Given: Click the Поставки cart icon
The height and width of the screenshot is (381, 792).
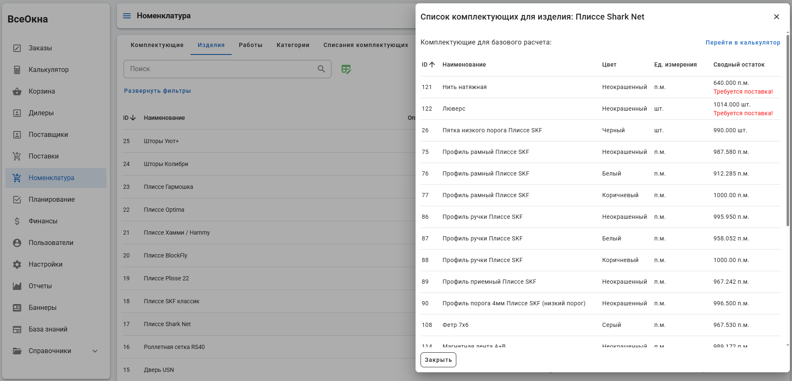Looking at the screenshot, I should click(x=17, y=156).
